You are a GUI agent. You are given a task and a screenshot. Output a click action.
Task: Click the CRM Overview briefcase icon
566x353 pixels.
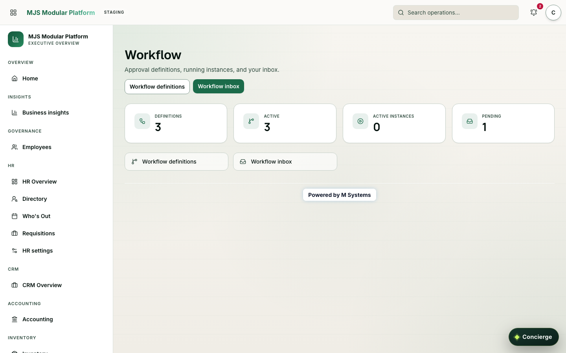coord(15,285)
